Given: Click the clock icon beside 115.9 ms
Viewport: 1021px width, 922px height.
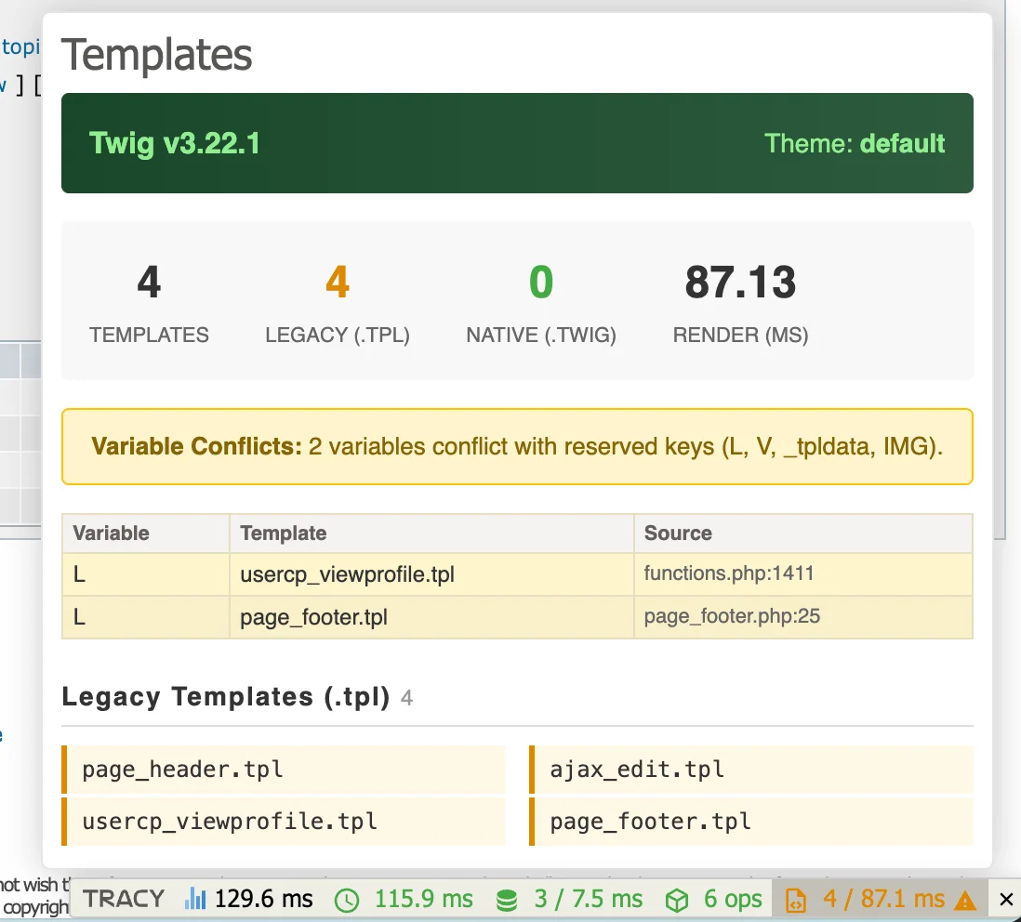Looking at the screenshot, I should 347,901.
